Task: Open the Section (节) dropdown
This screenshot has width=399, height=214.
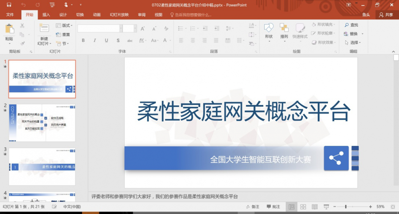Action: [x=62, y=44]
